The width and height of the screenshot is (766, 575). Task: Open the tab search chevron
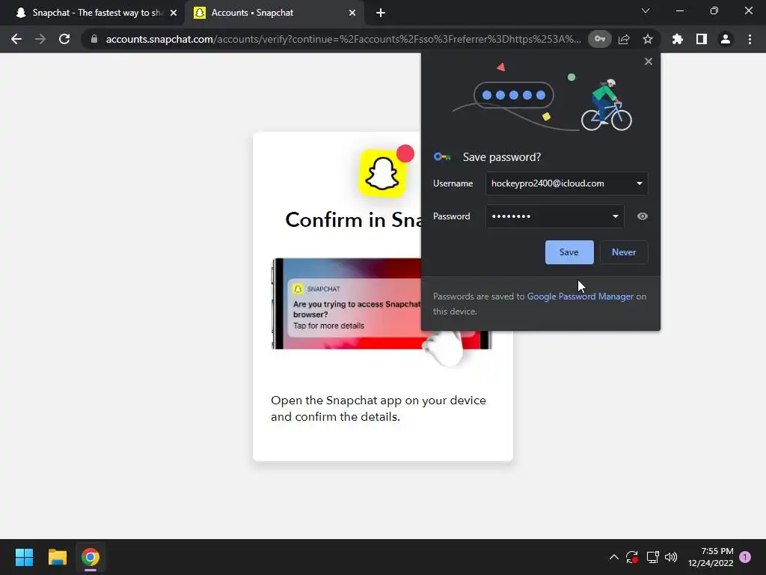646,10
